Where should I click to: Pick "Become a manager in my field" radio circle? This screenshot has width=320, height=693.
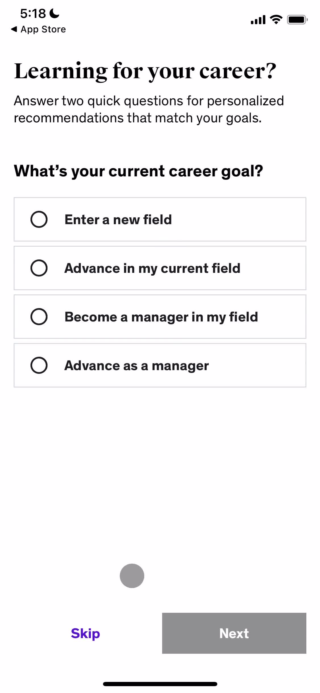click(x=39, y=317)
